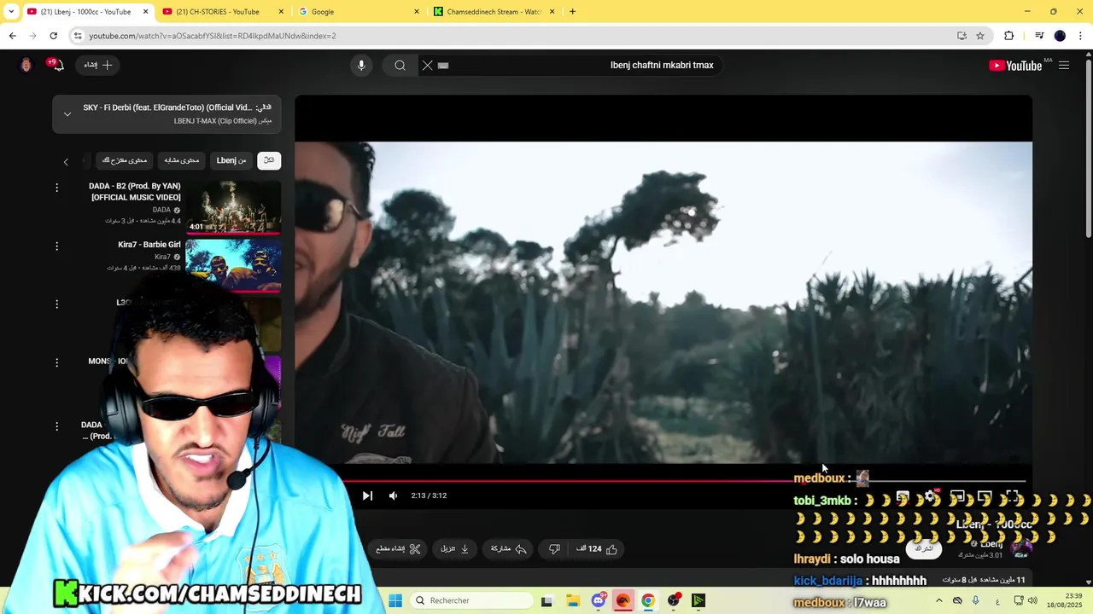Open the page vertical scrollbar

click(x=1088, y=147)
